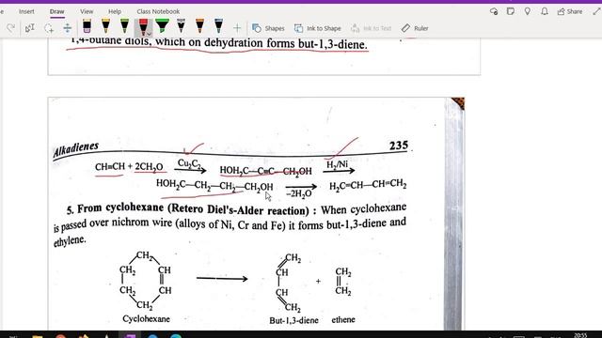The width and height of the screenshot is (602, 338).
Task: Open red pen options dropdown arrow
Action: [150, 34]
